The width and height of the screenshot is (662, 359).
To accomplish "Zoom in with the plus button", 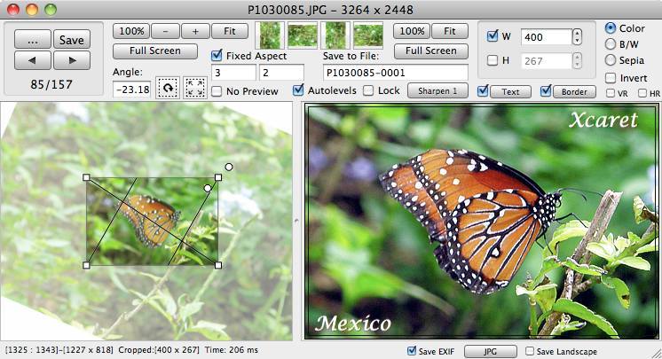I will pyautogui.click(x=195, y=31).
